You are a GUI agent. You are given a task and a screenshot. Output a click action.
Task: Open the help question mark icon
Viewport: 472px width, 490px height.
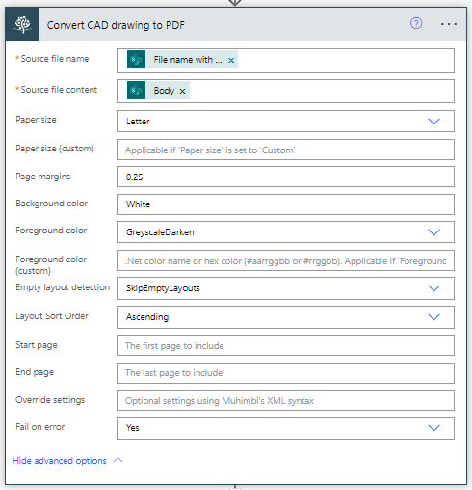416,24
